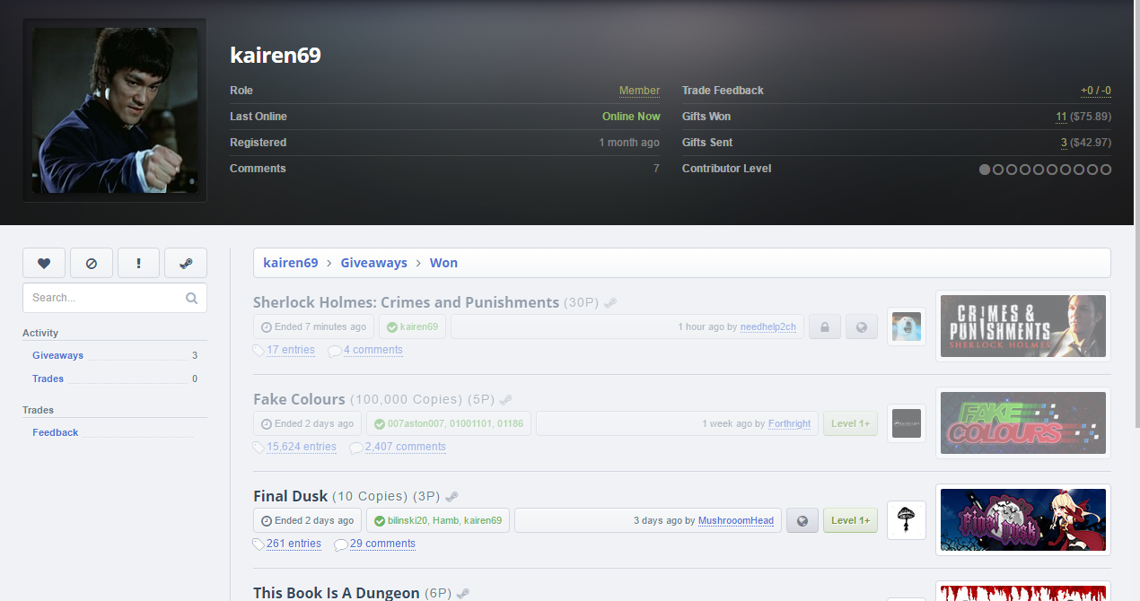Click winners bilinski20, Hamb, kairen69
Viewport: 1140px width, 601px height.
(x=444, y=521)
